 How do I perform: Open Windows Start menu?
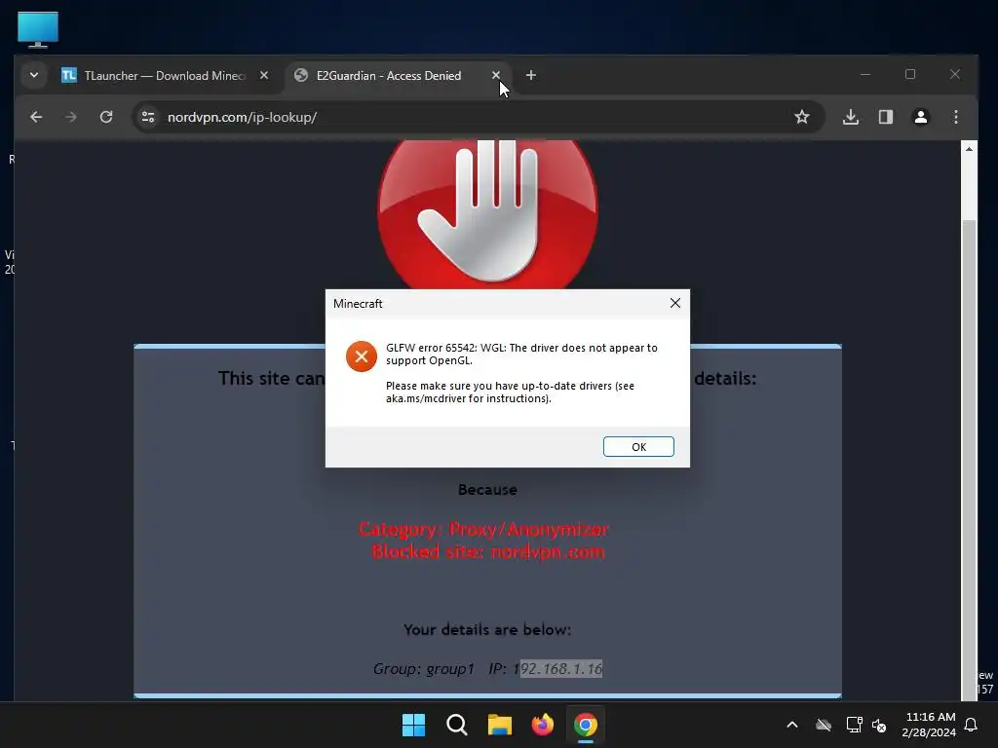[413, 725]
